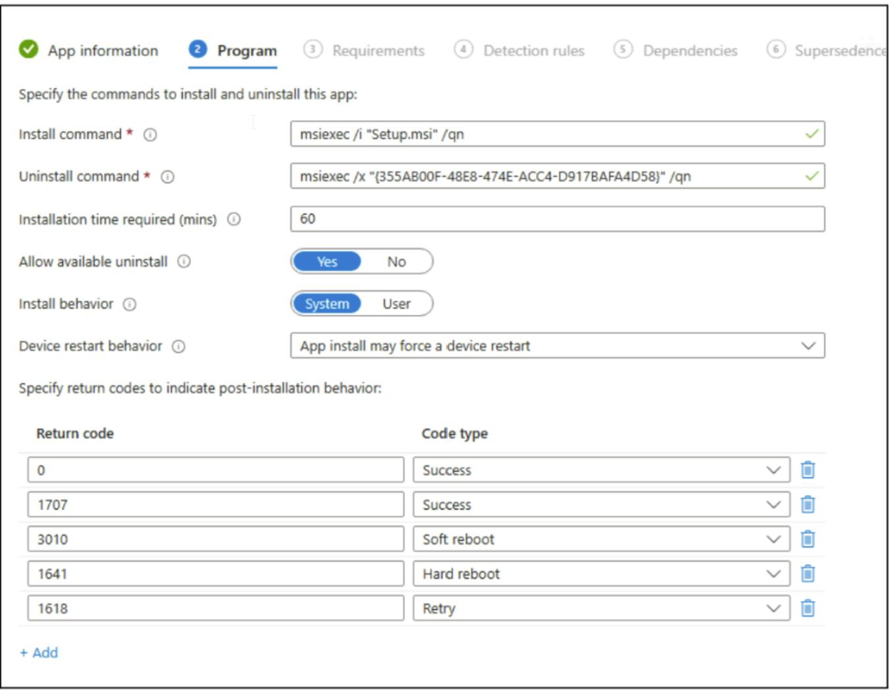The image size is (890, 692).
Task: Delete the 1707 return code row
Action: coord(808,505)
